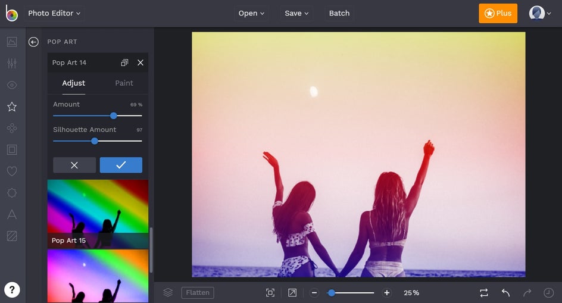Select the Text tool icon

click(12, 214)
